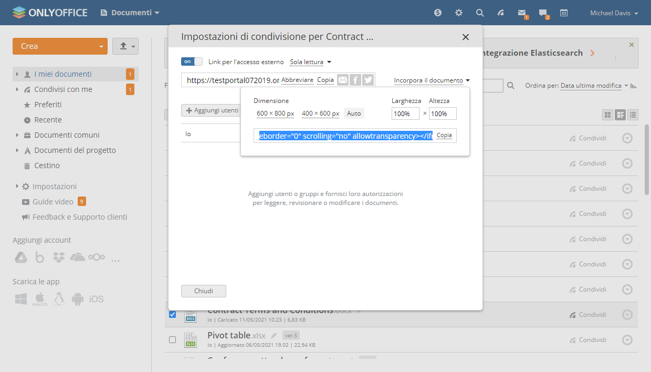651x372 pixels.
Task: Open Preferiti in sidebar
Action: coord(48,105)
